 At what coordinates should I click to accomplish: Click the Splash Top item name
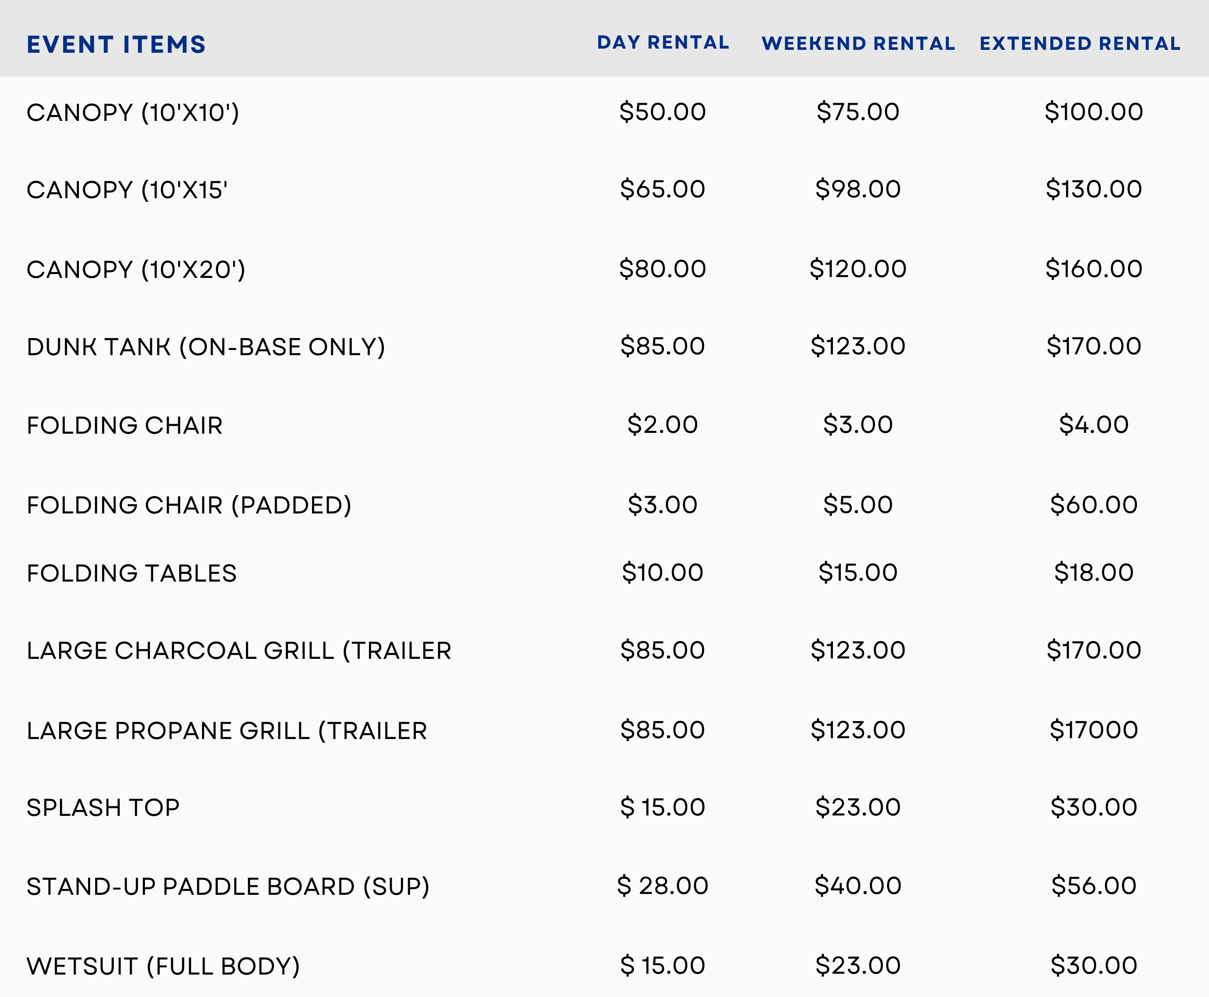pyautogui.click(x=103, y=808)
